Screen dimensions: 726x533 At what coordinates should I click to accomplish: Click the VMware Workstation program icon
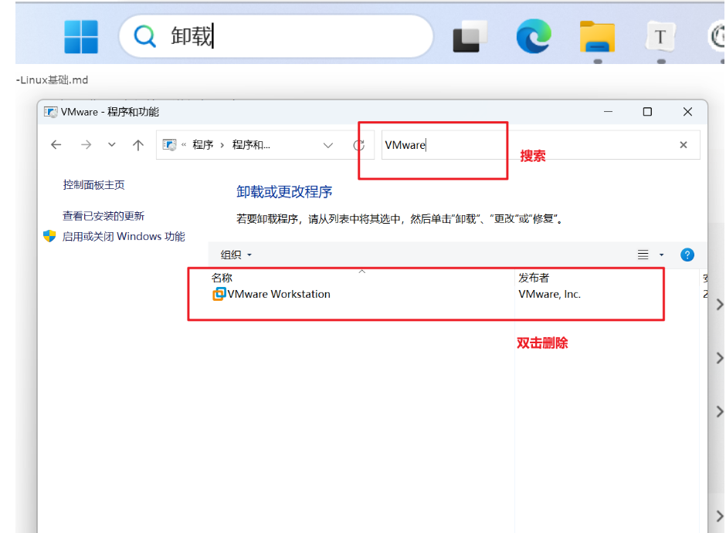pyautogui.click(x=219, y=294)
